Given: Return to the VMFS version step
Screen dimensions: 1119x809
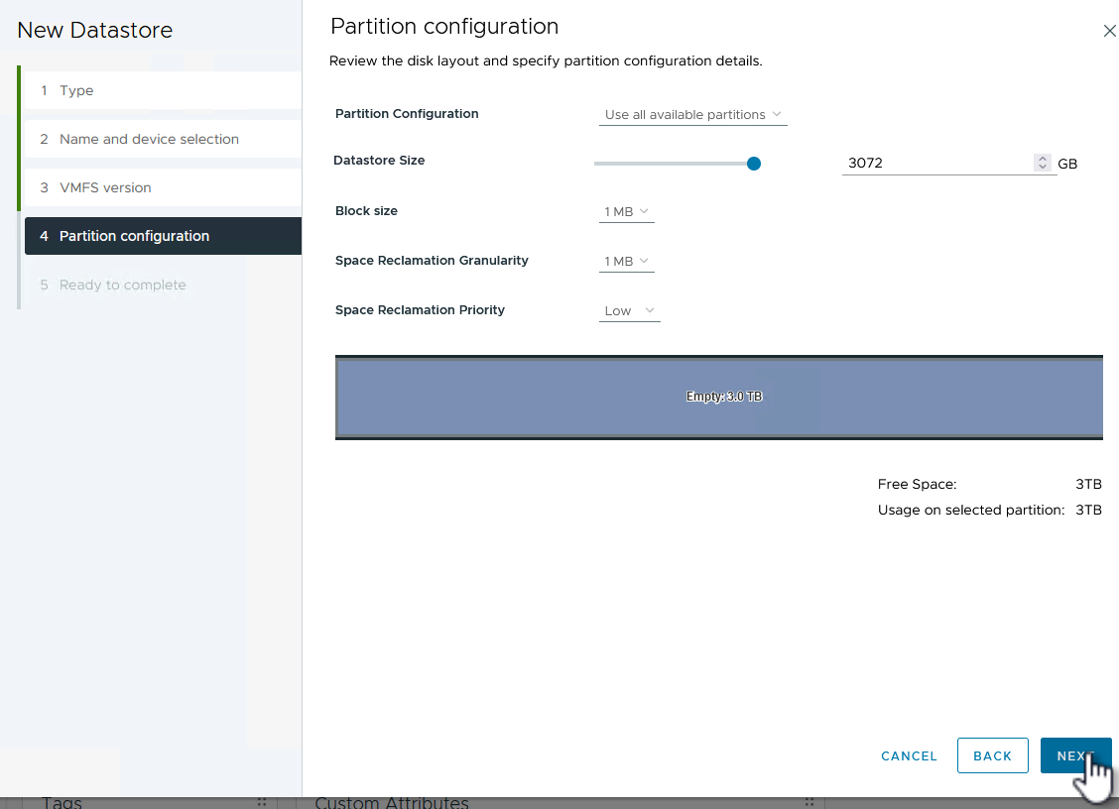Looking at the screenshot, I should pyautogui.click(x=105, y=187).
